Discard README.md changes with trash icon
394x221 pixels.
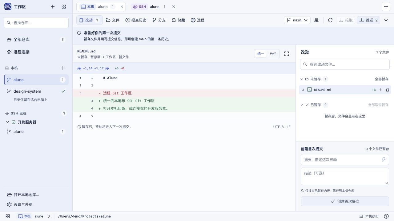[x=388, y=90]
